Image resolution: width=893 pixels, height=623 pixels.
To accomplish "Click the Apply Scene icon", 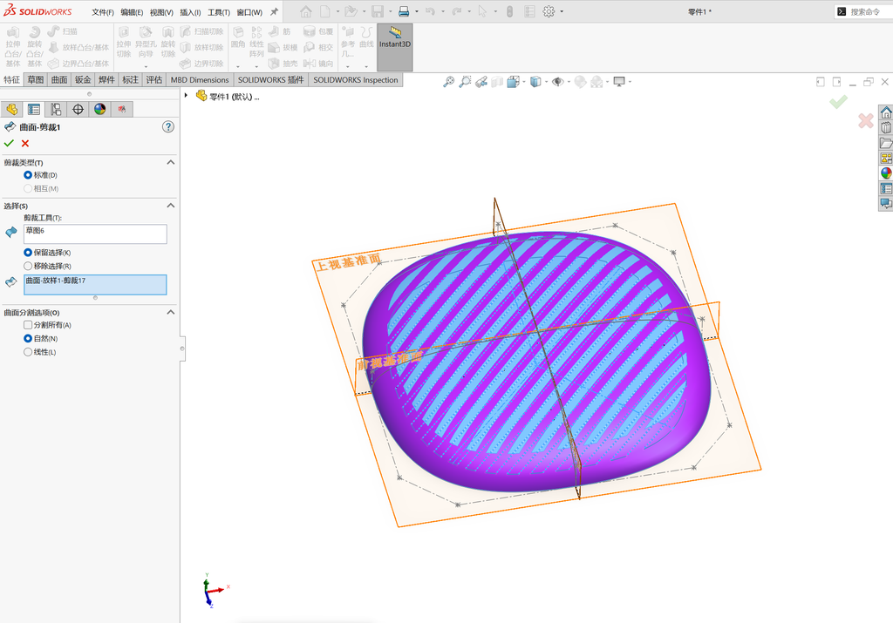I will (596, 82).
